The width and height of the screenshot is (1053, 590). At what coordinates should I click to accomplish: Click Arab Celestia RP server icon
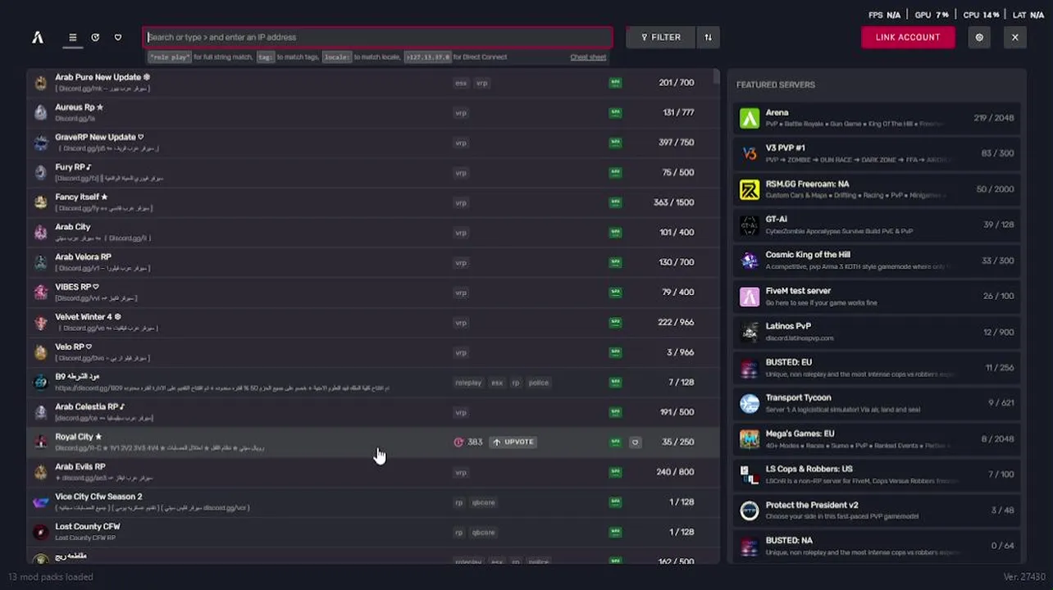pyautogui.click(x=41, y=412)
